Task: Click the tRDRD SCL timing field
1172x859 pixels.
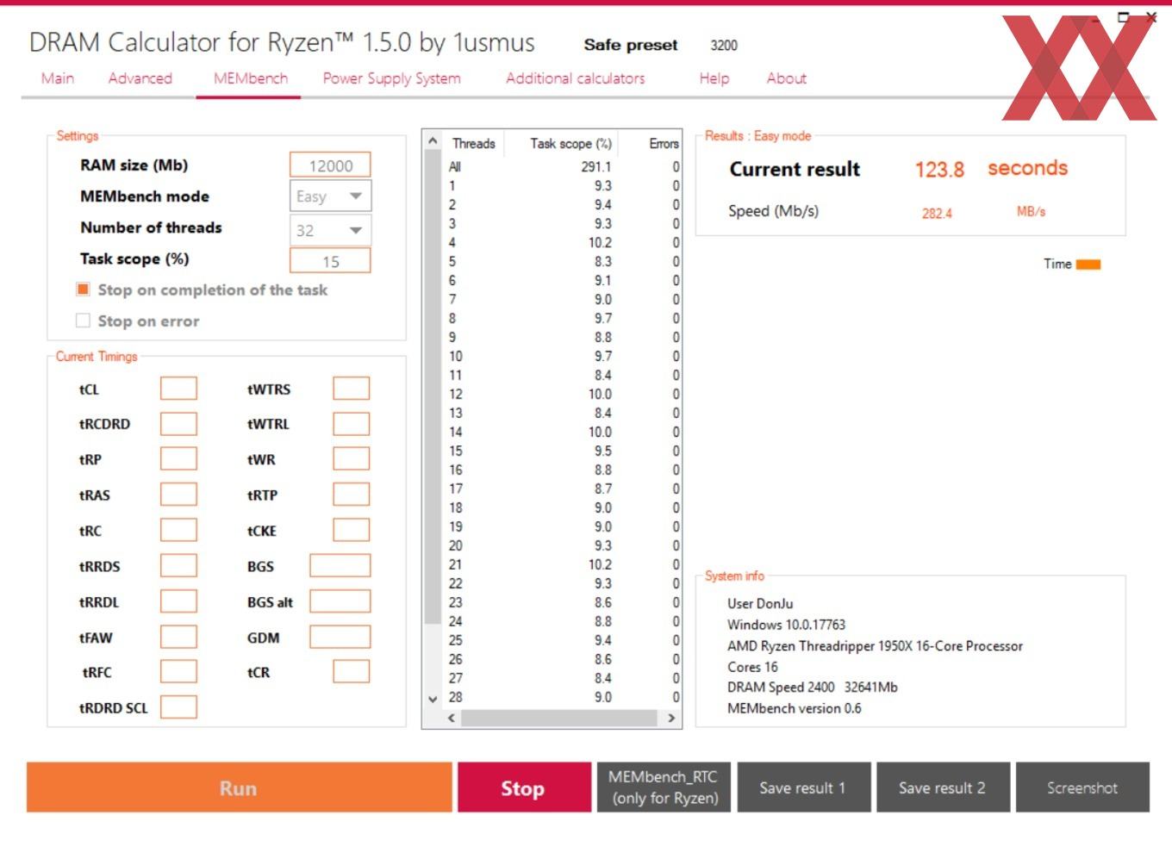Action: pyautogui.click(x=178, y=707)
